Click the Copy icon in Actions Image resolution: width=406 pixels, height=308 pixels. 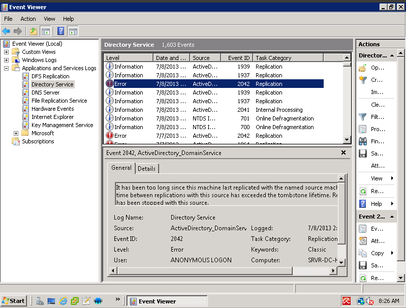click(x=363, y=253)
